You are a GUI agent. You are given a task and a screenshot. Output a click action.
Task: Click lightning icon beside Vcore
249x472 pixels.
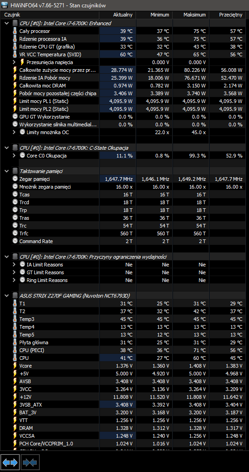(15, 366)
